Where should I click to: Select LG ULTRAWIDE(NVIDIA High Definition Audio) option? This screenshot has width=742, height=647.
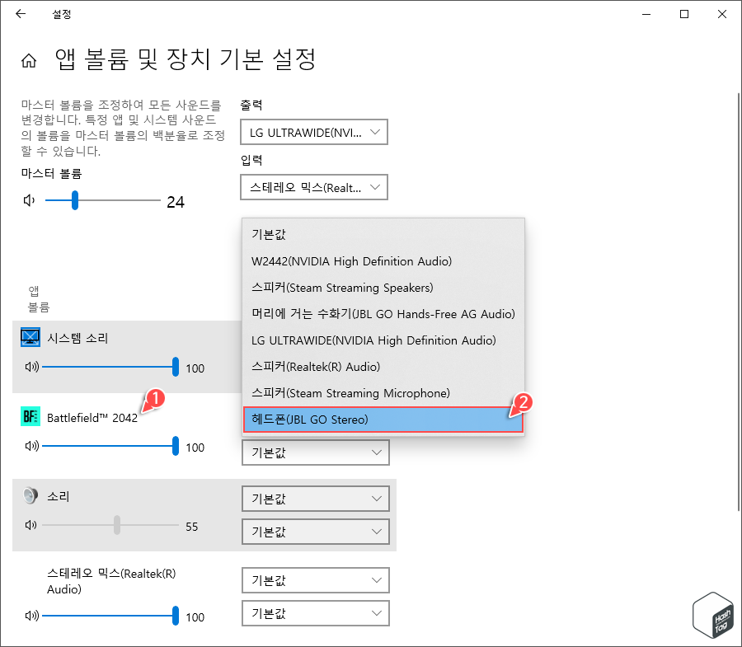[x=383, y=340]
